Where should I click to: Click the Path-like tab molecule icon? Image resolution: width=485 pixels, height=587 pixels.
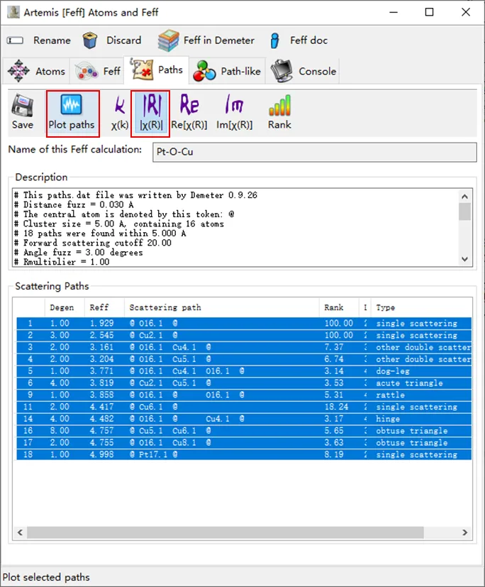click(204, 71)
